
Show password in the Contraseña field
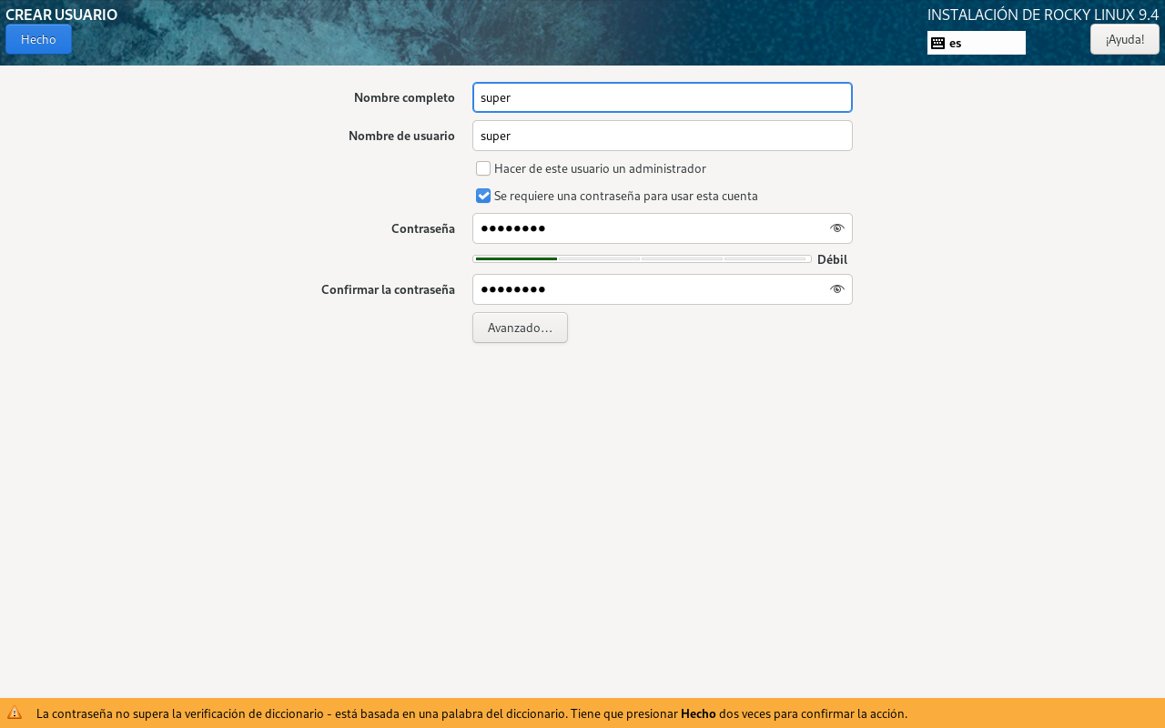[836, 228]
